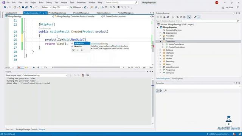Open the Package Manager Console tab
242x136 pixels.
point(27,129)
